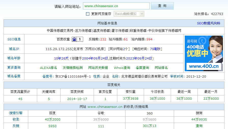Screen dimensions: 228x129
Task: Click the 400电话 advertisement banner
Action: 204,53
